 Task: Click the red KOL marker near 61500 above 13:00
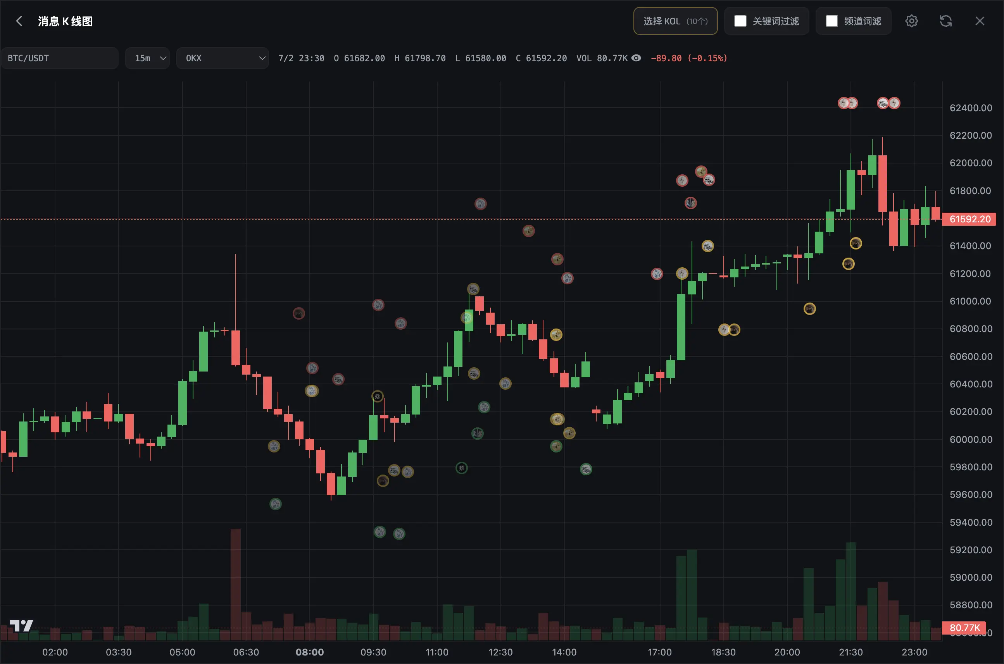coord(528,231)
